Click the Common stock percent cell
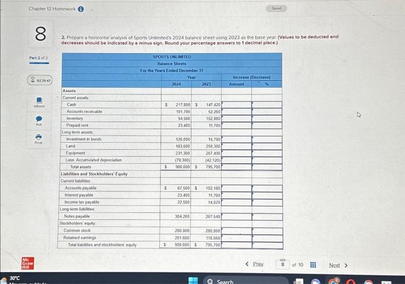Viewport: 405px width, 284px height. coord(267,231)
